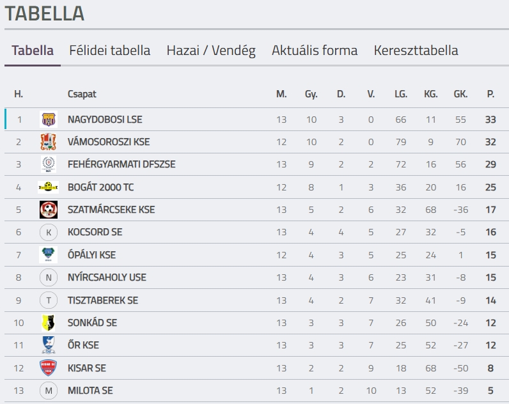Image resolution: width=509 pixels, height=404 pixels.
Task: Click the Ópályi KSE green crest
Action: point(49,254)
